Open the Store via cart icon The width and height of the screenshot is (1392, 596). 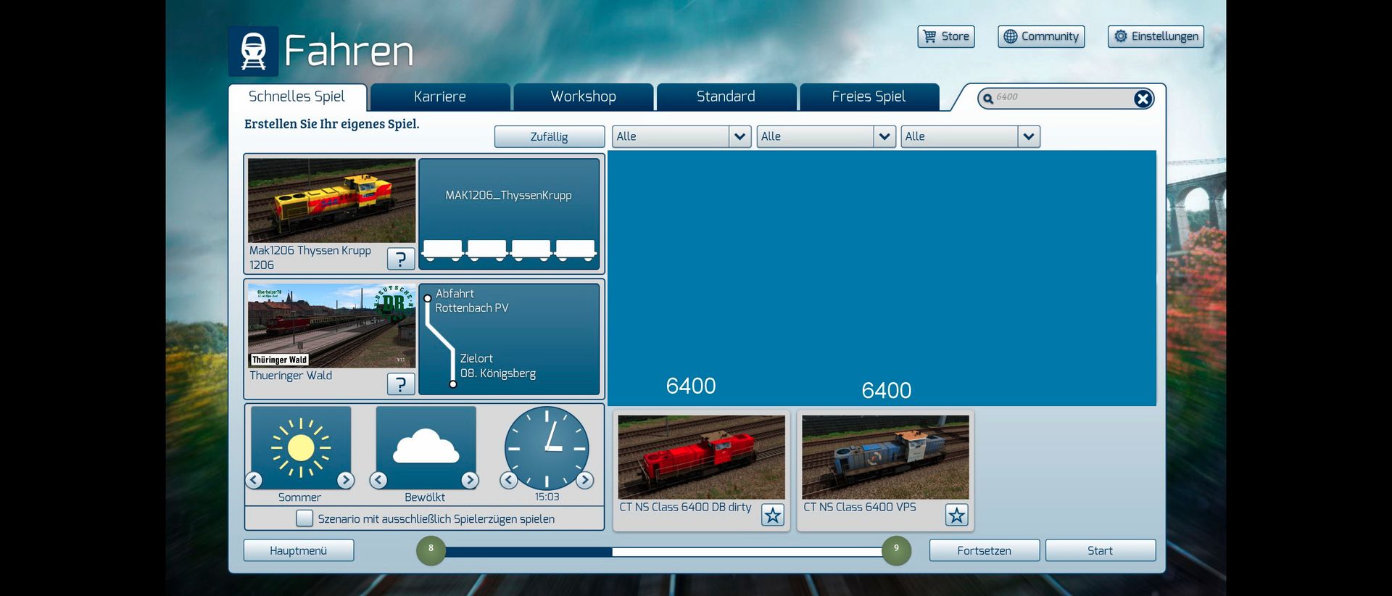929,36
